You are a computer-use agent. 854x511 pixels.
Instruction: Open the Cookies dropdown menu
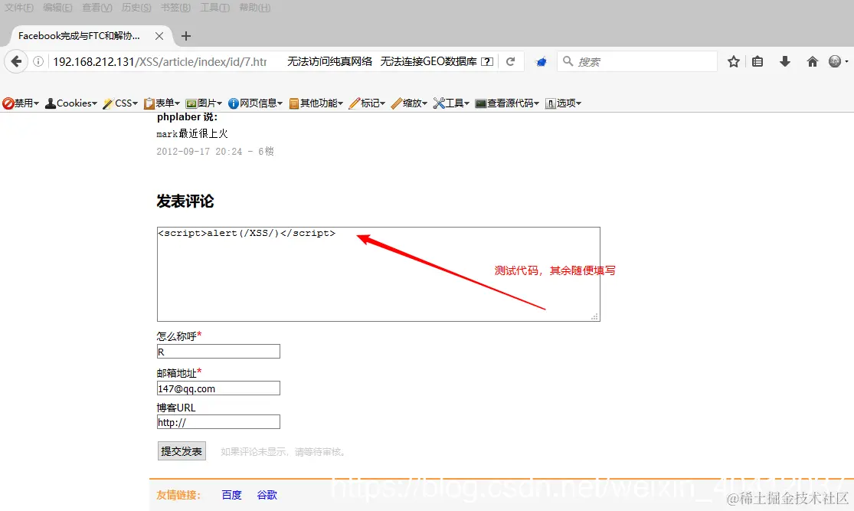70,103
